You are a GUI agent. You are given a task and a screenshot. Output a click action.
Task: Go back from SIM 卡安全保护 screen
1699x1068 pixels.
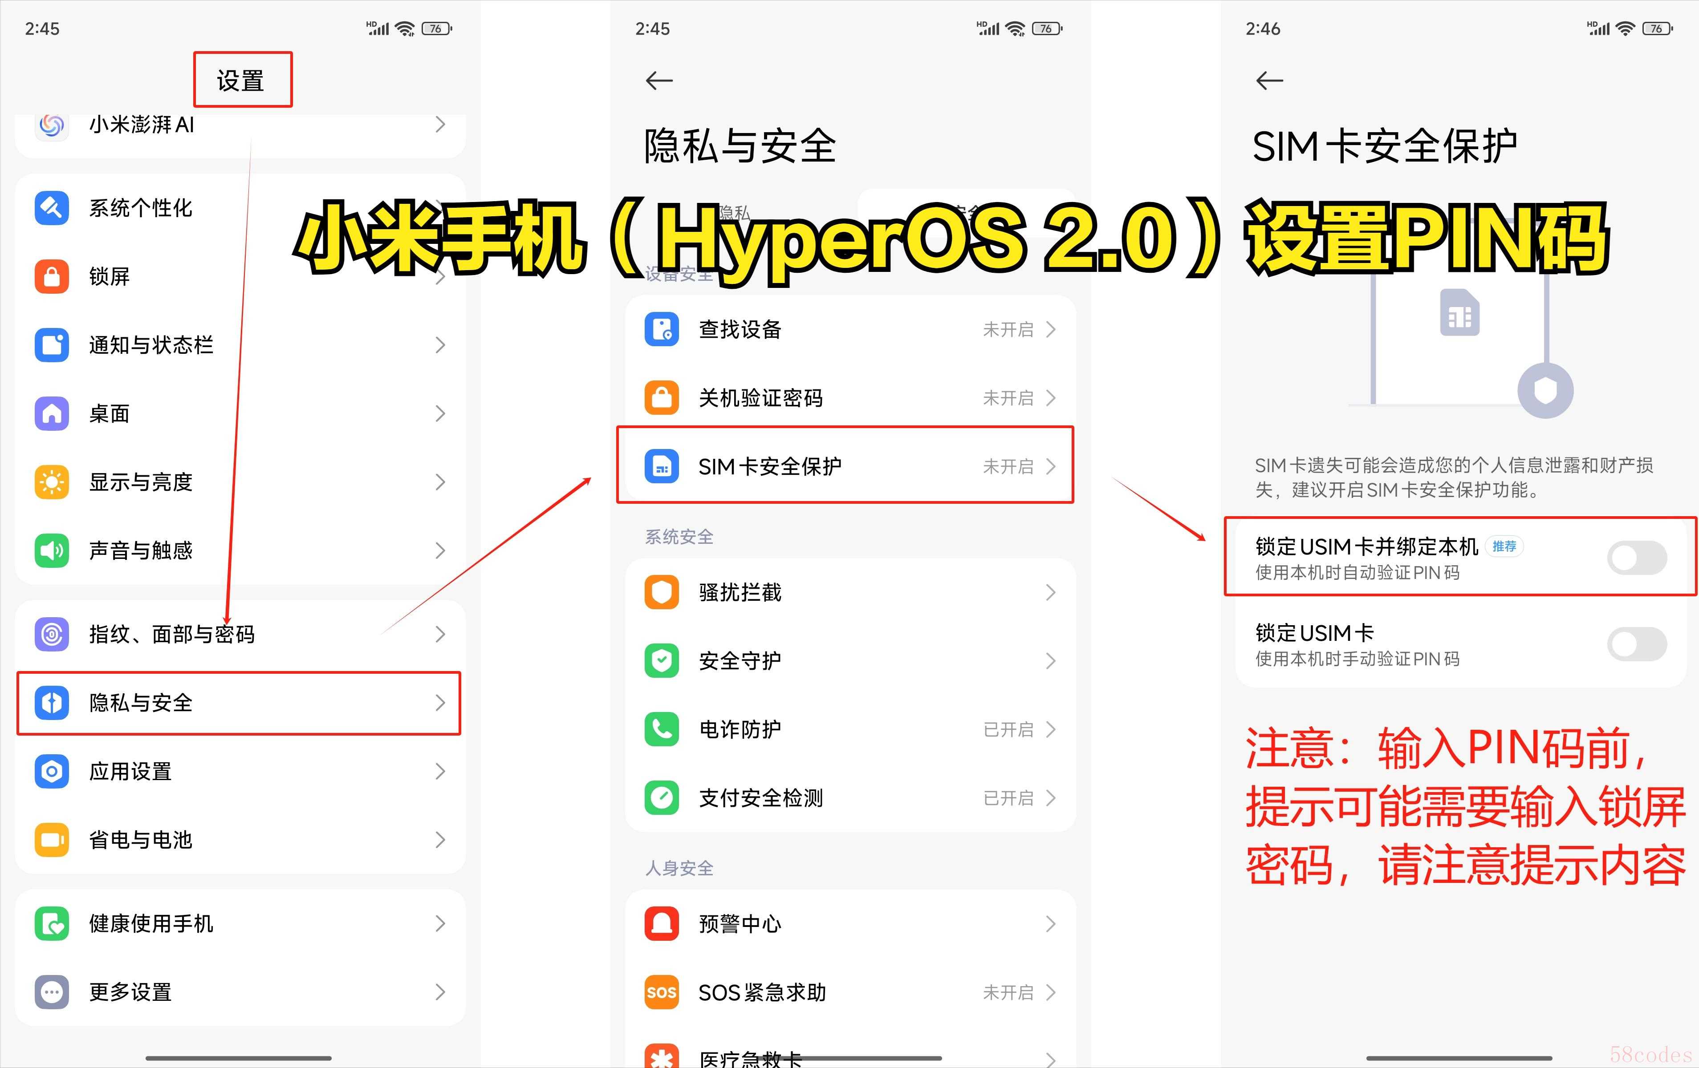click(1269, 81)
